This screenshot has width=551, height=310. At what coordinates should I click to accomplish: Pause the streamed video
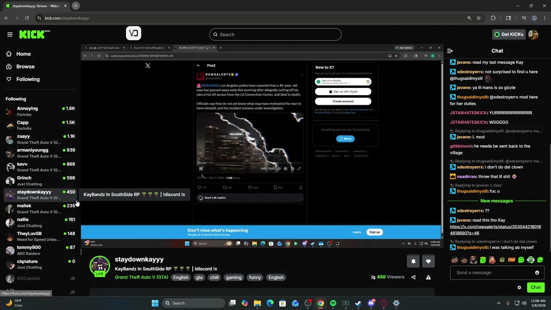[201, 169]
